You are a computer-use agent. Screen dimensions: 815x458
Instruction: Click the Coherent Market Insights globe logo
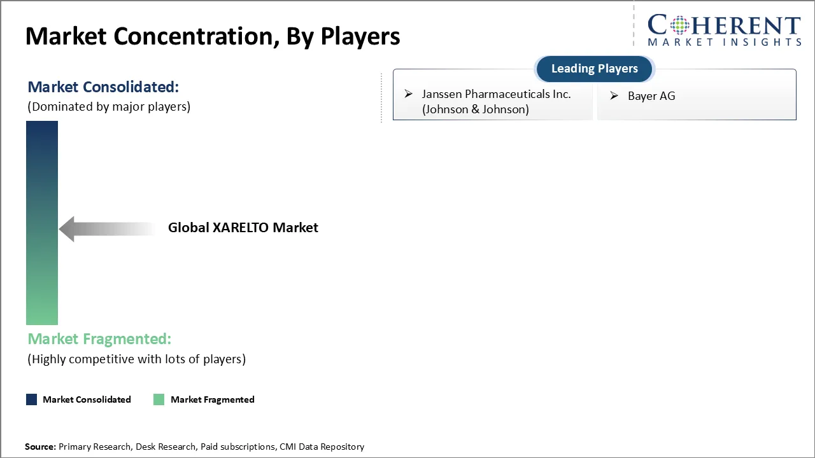[x=678, y=25]
